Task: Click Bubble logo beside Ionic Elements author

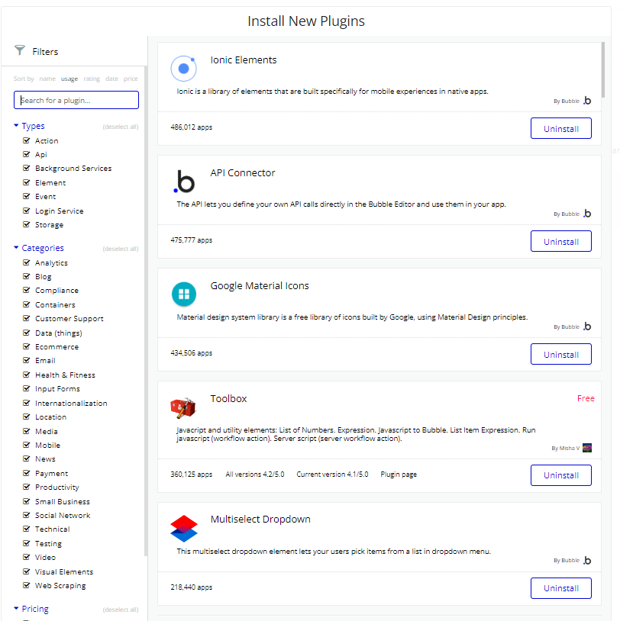Action: tap(586, 101)
